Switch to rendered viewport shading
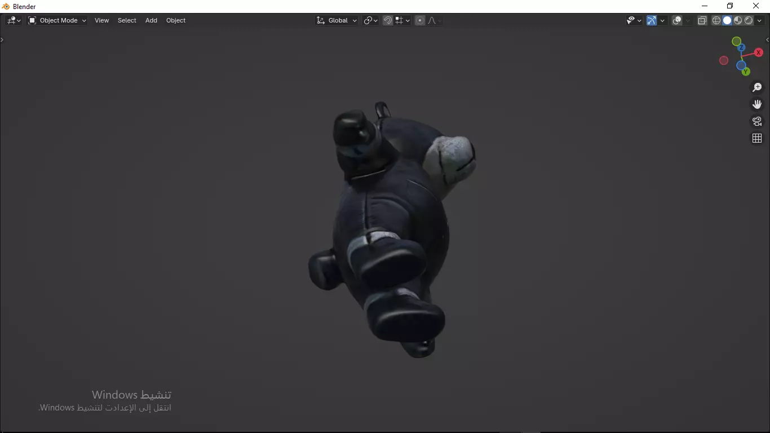This screenshot has height=433, width=770. click(749, 20)
